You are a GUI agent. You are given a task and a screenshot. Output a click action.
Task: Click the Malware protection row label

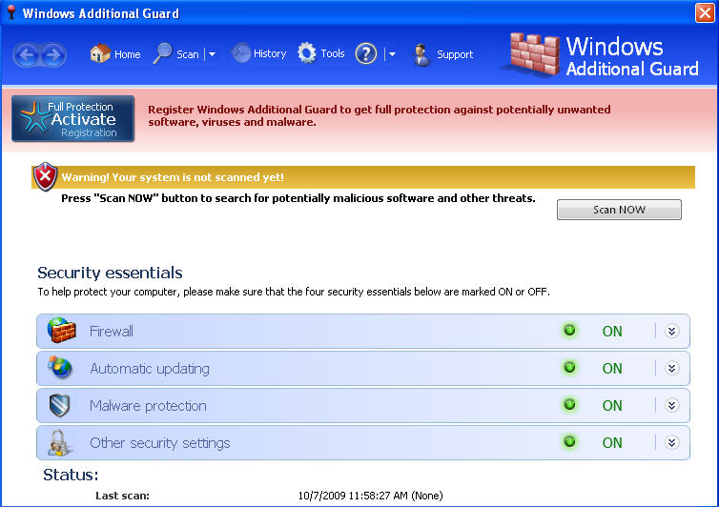148,406
